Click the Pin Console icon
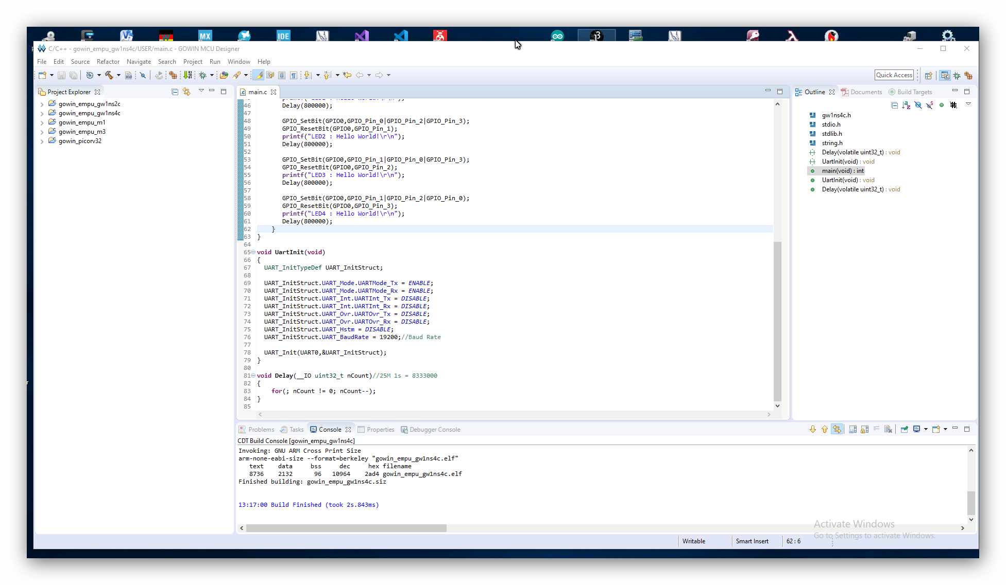1006x585 pixels. point(904,429)
